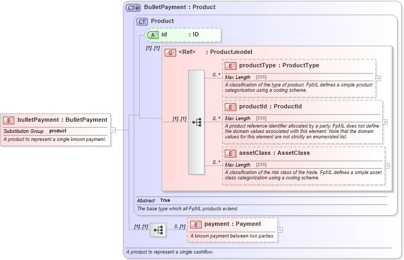Click the CT icon next to Product

pos(142,22)
